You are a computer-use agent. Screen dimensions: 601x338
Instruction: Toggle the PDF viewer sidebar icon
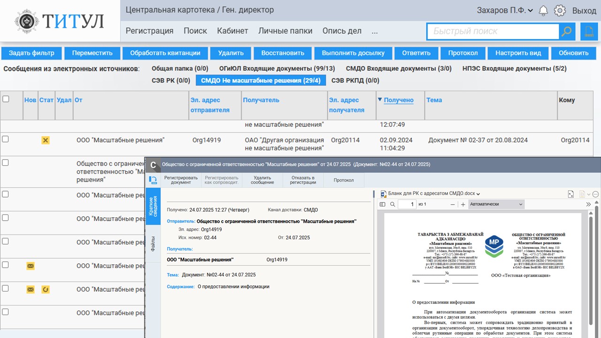pyautogui.click(x=382, y=204)
